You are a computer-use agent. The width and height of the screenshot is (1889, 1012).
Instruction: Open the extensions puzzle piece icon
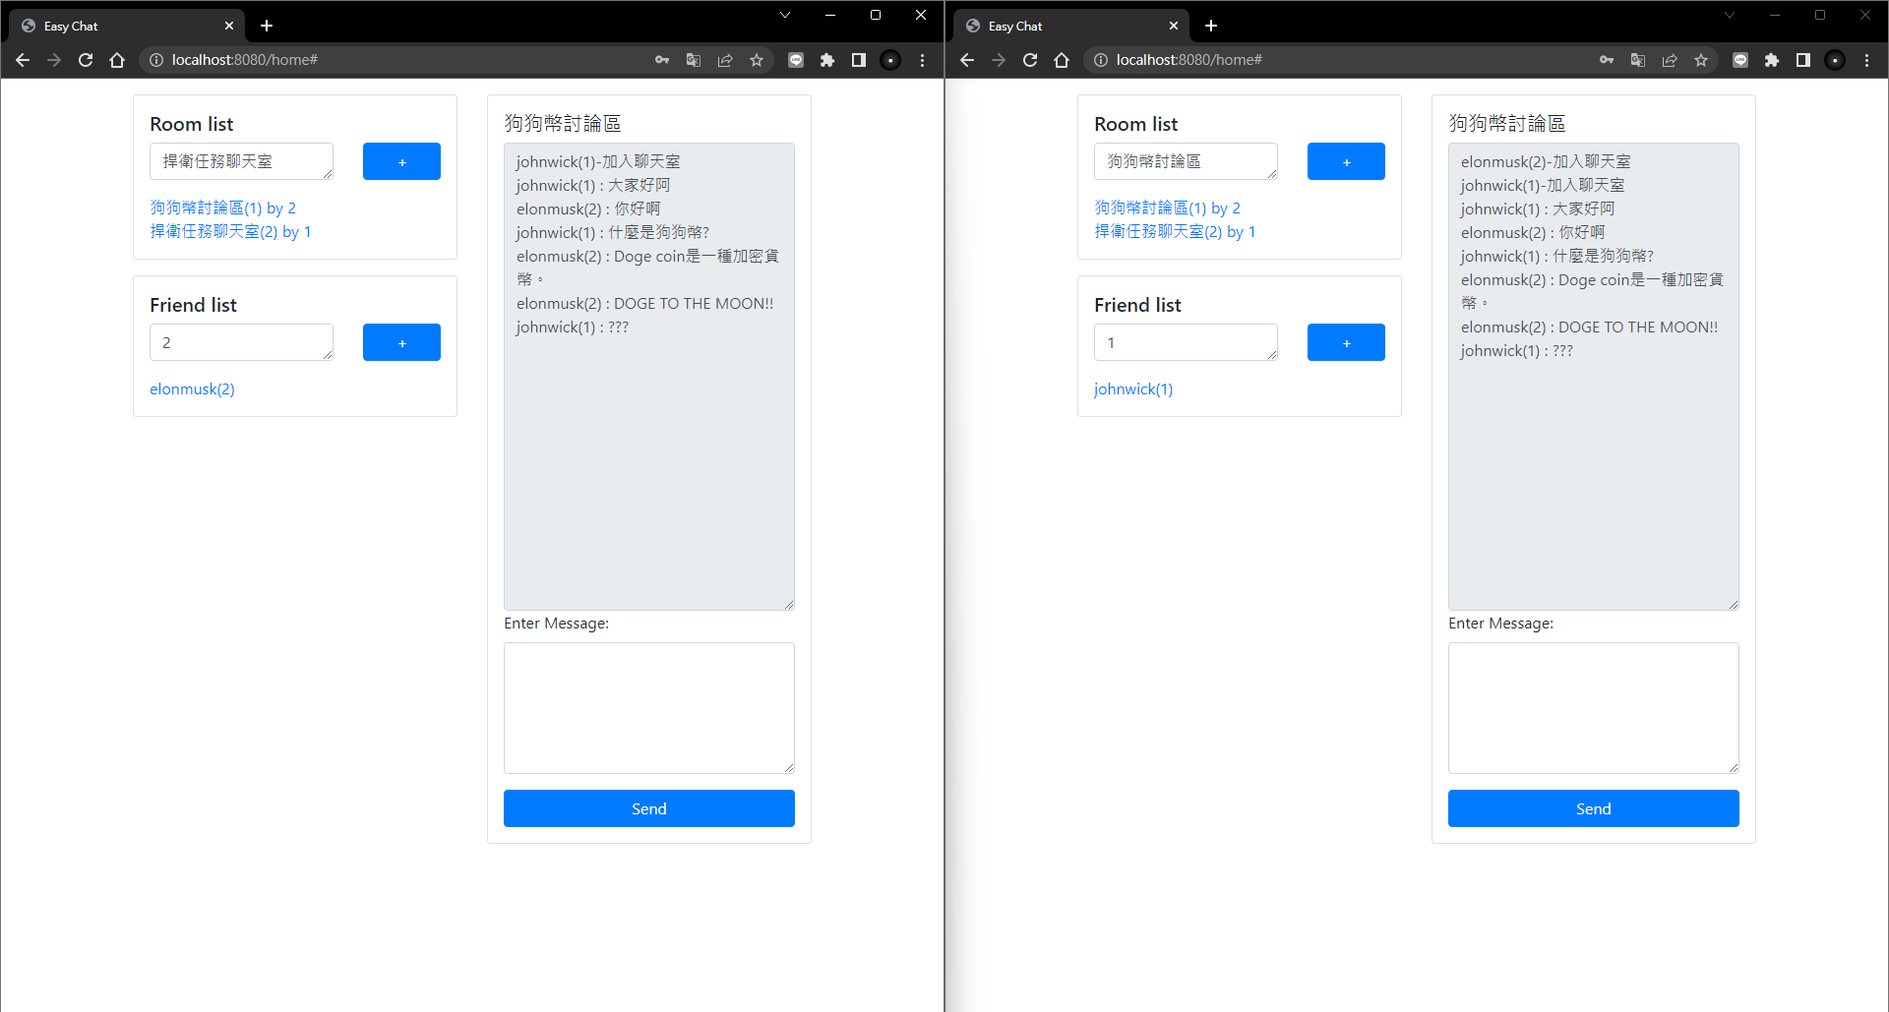click(x=827, y=60)
